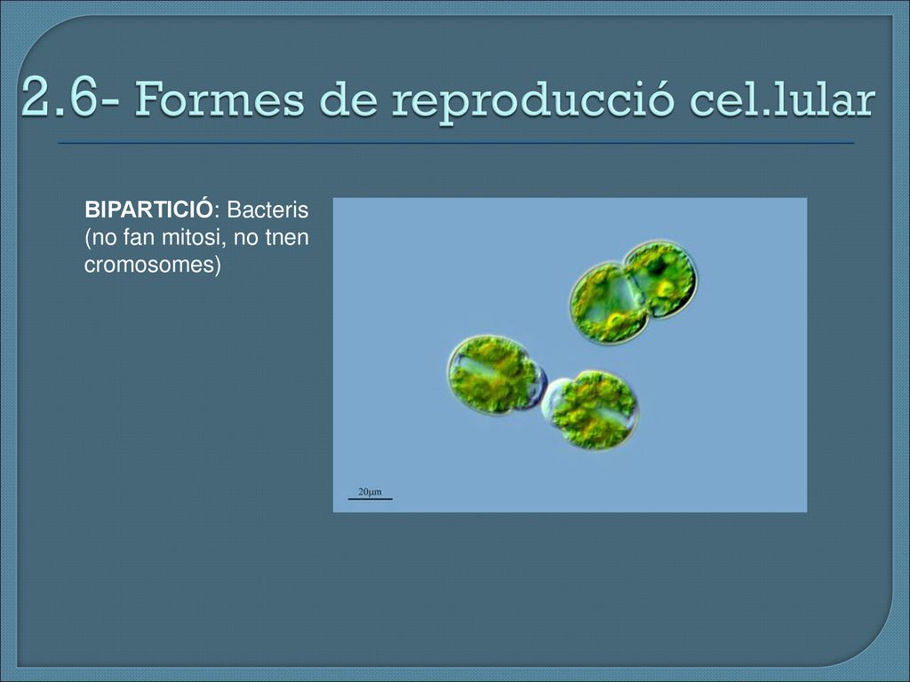The height and width of the screenshot is (682, 910).
Task: Select the bold word "BIPARTICIÓ"
Action: pyautogui.click(x=148, y=210)
